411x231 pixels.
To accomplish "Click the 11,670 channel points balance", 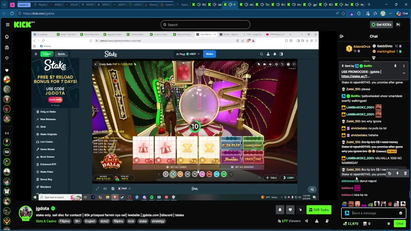I will click(351, 224).
